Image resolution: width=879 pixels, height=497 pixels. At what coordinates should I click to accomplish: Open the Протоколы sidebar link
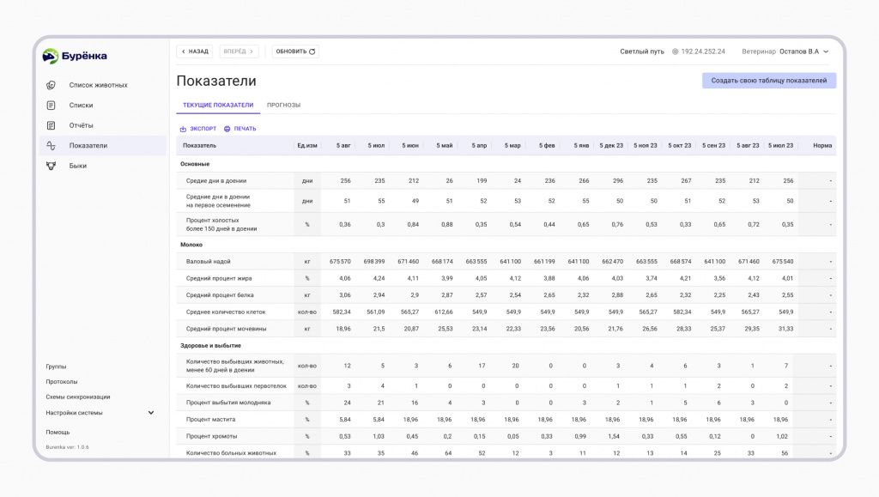pyautogui.click(x=62, y=382)
